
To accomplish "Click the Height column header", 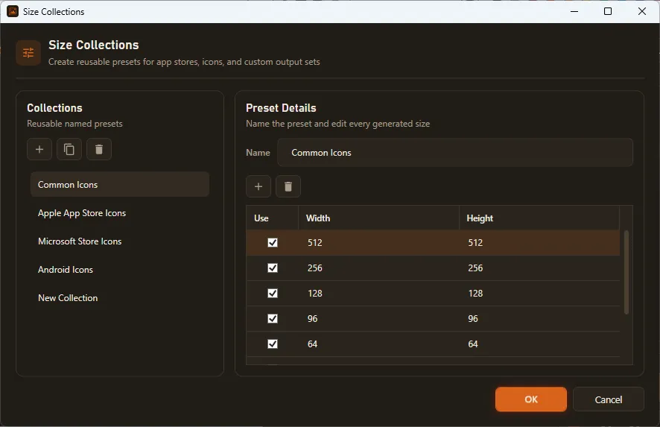I will click(x=539, y=218).
